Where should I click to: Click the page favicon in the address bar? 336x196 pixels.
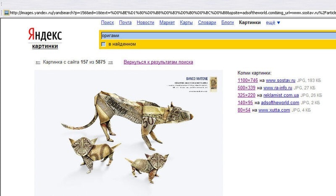tap(7, 13)
